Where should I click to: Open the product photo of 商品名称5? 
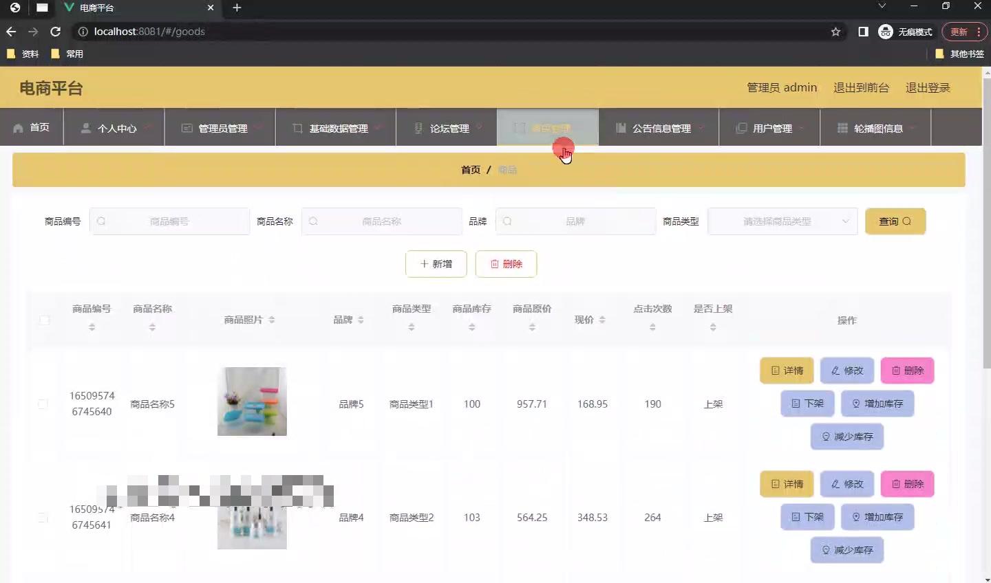(252, 401)
